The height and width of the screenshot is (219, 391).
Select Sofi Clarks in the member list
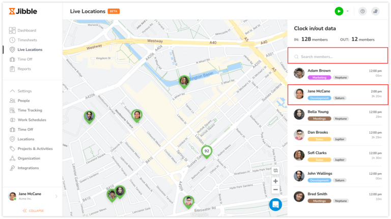(x=338, y=156)
